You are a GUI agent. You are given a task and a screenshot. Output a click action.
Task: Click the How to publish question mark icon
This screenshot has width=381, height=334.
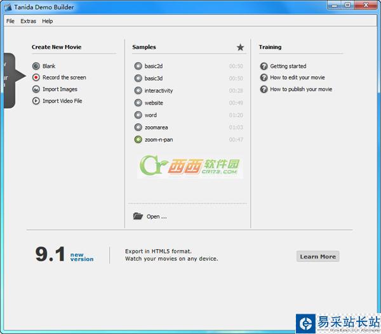264,89
